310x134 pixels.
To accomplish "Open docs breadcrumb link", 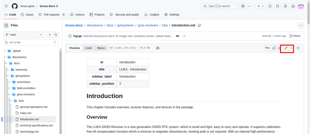I will point(110,25).
